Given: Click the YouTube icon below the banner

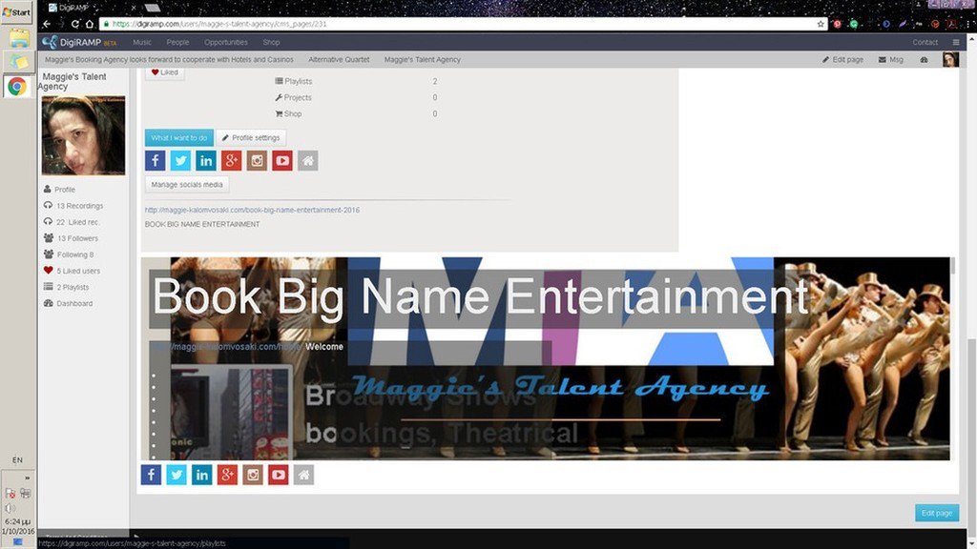Looking at the screenshot, I should (x=279, y=475).
